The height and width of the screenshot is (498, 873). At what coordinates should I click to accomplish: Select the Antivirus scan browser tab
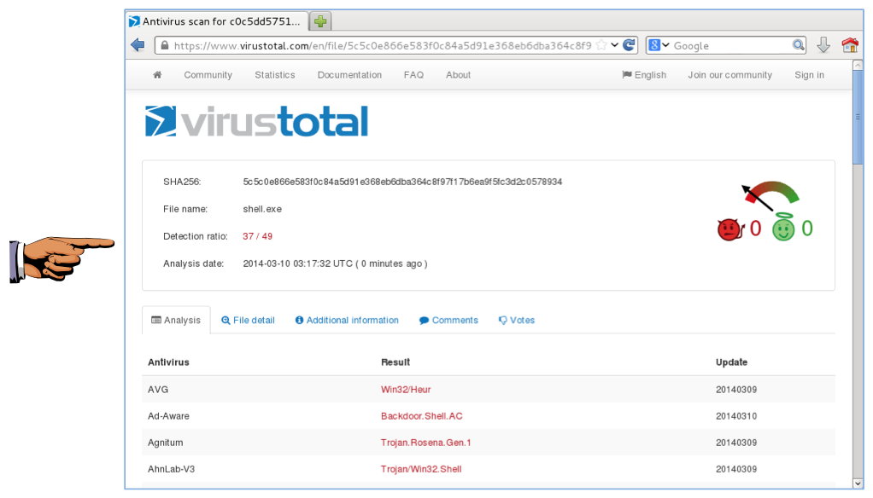[x=217, y=21]
